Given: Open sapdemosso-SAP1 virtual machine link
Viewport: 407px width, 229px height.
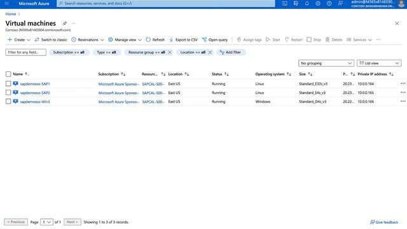Looking at the screenshot, I should pos(35,84).
